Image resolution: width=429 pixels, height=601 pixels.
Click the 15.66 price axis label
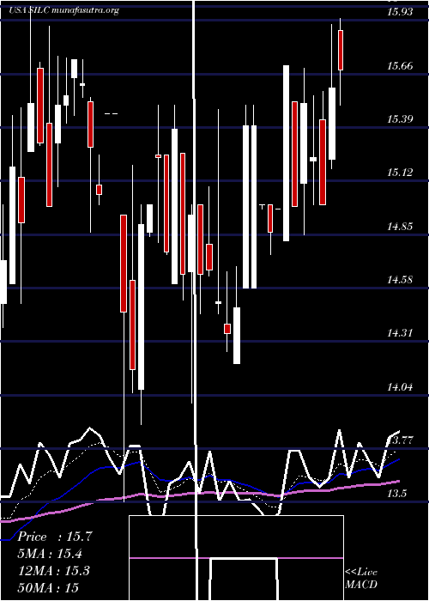coord(400,66)
